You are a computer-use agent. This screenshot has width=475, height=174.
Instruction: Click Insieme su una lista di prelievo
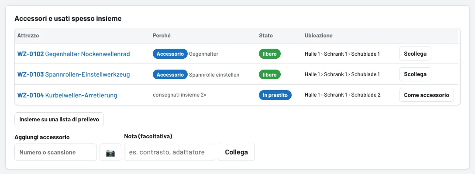(59, 119)
